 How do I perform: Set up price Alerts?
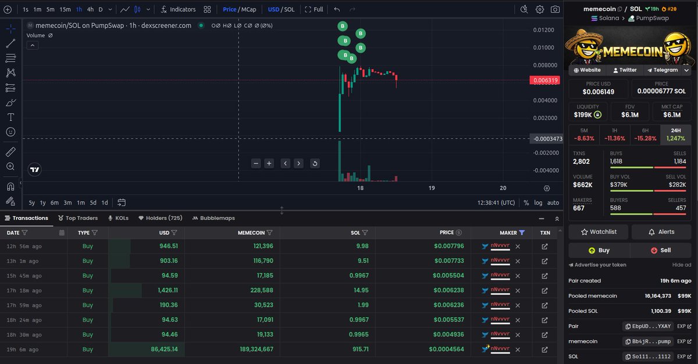pos(661,232)
